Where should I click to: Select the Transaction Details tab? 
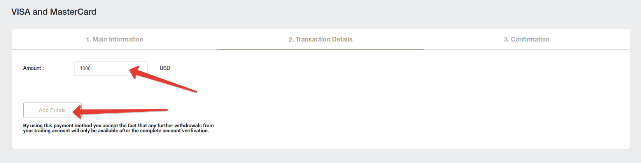[x=320, y=39]
